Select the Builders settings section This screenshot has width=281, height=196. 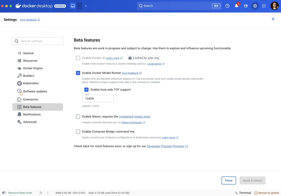pos(29,76)
